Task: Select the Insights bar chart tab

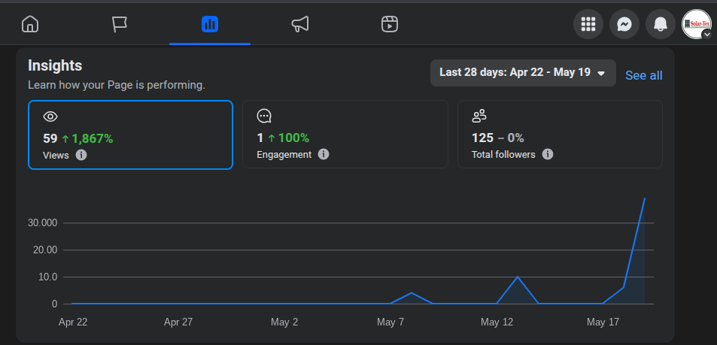Action: click(x=210, y=24)
